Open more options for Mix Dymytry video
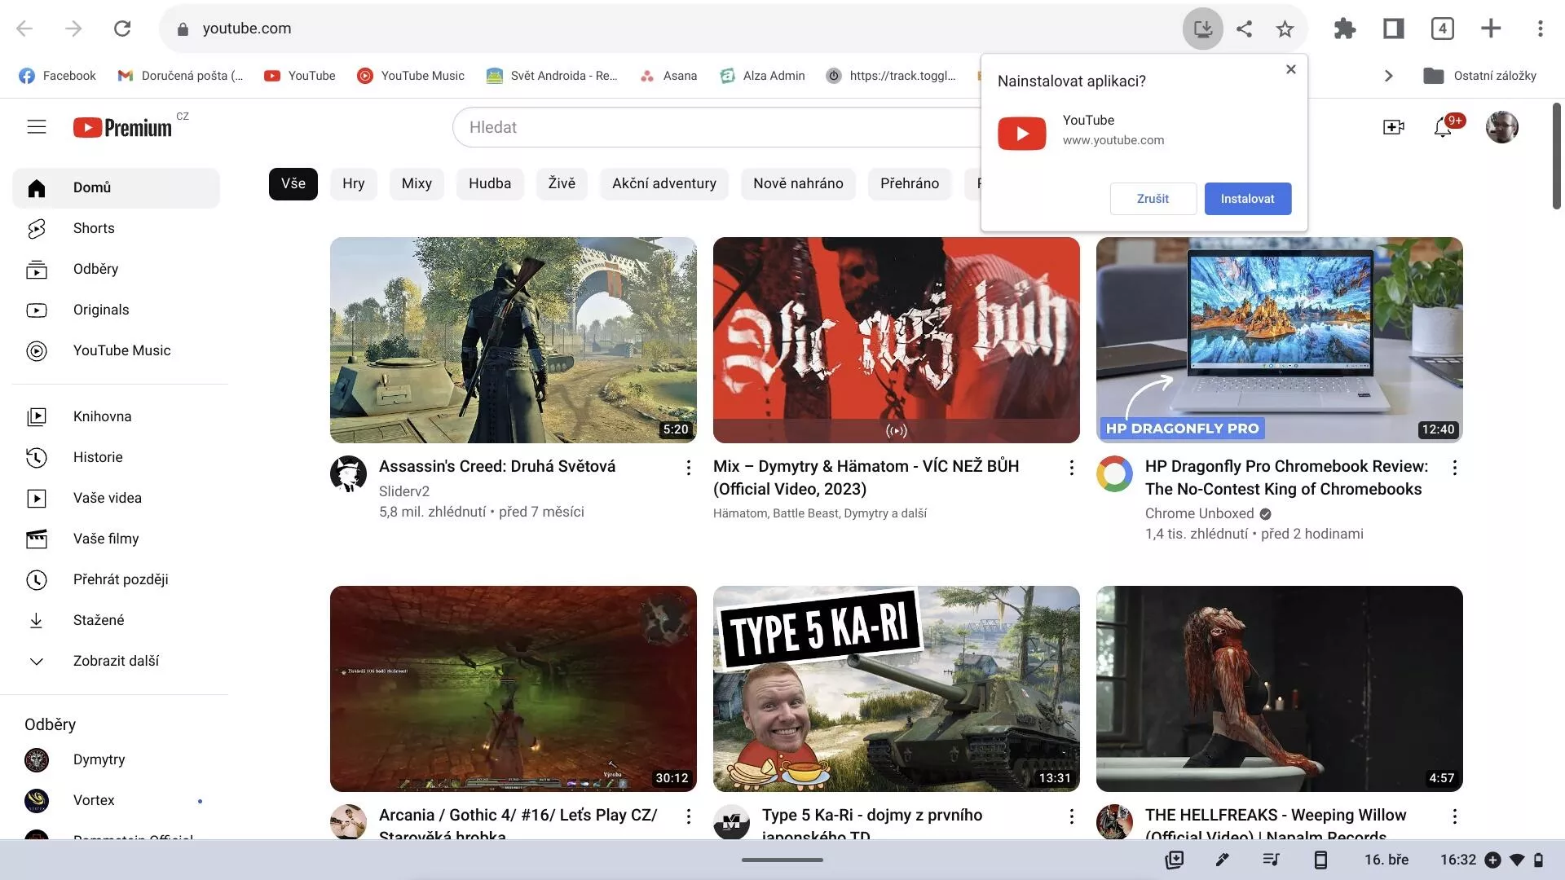Viewport: 1565px width, 880px height. pos(1072,468)
